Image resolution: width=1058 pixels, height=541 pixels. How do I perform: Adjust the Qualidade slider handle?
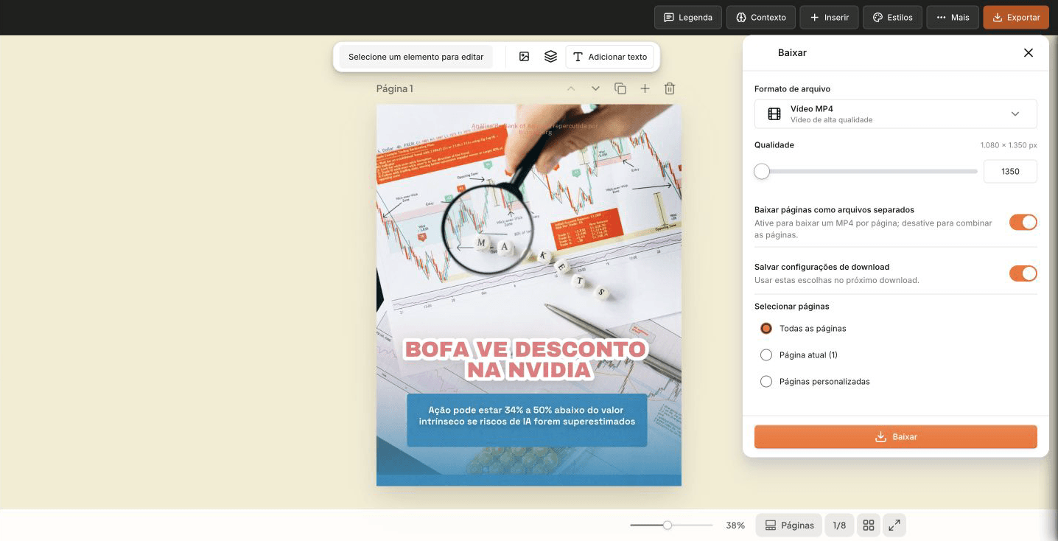pyautogui.click(x=762, y=172)
